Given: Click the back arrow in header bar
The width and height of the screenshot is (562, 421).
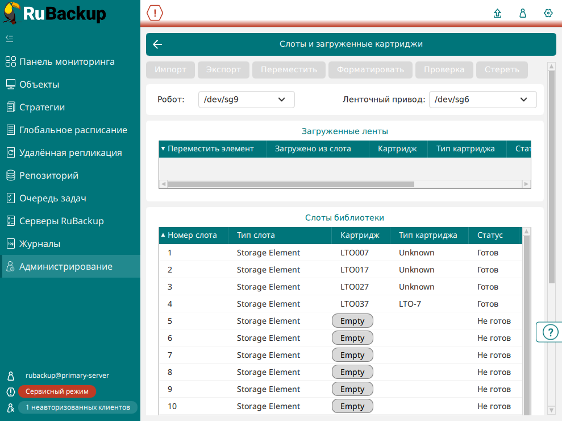Looking at the screenshot, I should [158, 44].
